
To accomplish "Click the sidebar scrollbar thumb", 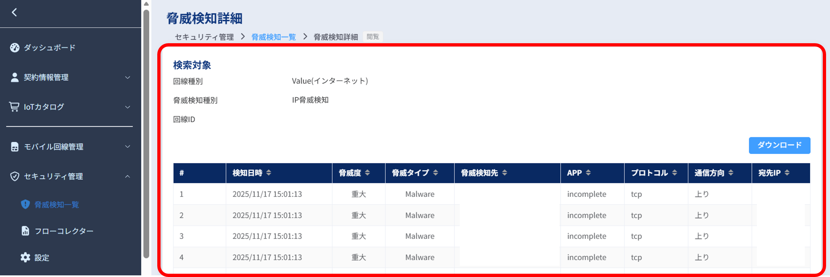I will click(x=146, y=134).
